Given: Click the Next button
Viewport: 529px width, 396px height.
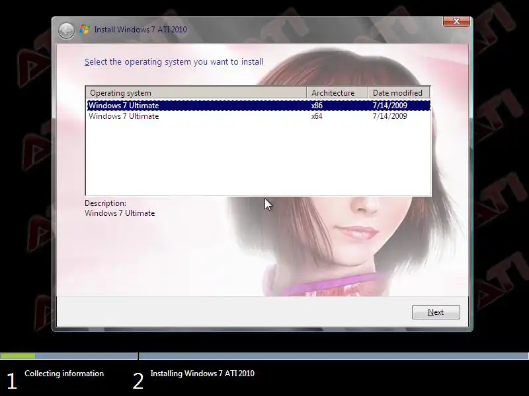Looking at the screenshot, I should (x=436, y=312).
